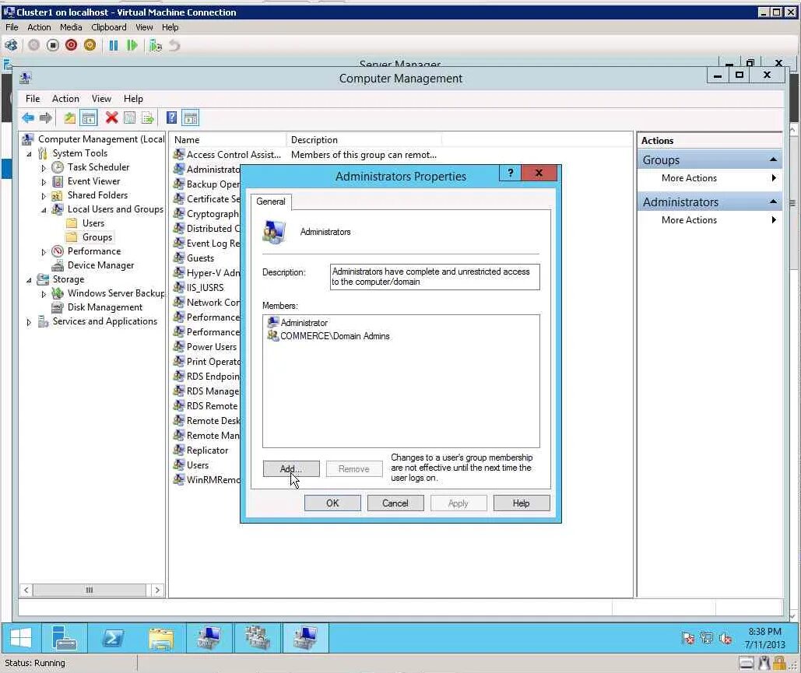This screenshot has height=673, width=801.
Task: Click the Action Center flag tray icon
Action: click(688, 638)
